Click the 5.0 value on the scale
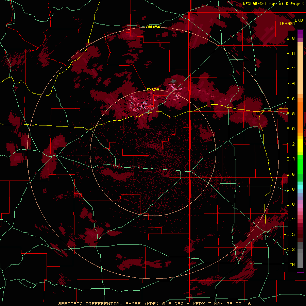 (x=291, y=129)
